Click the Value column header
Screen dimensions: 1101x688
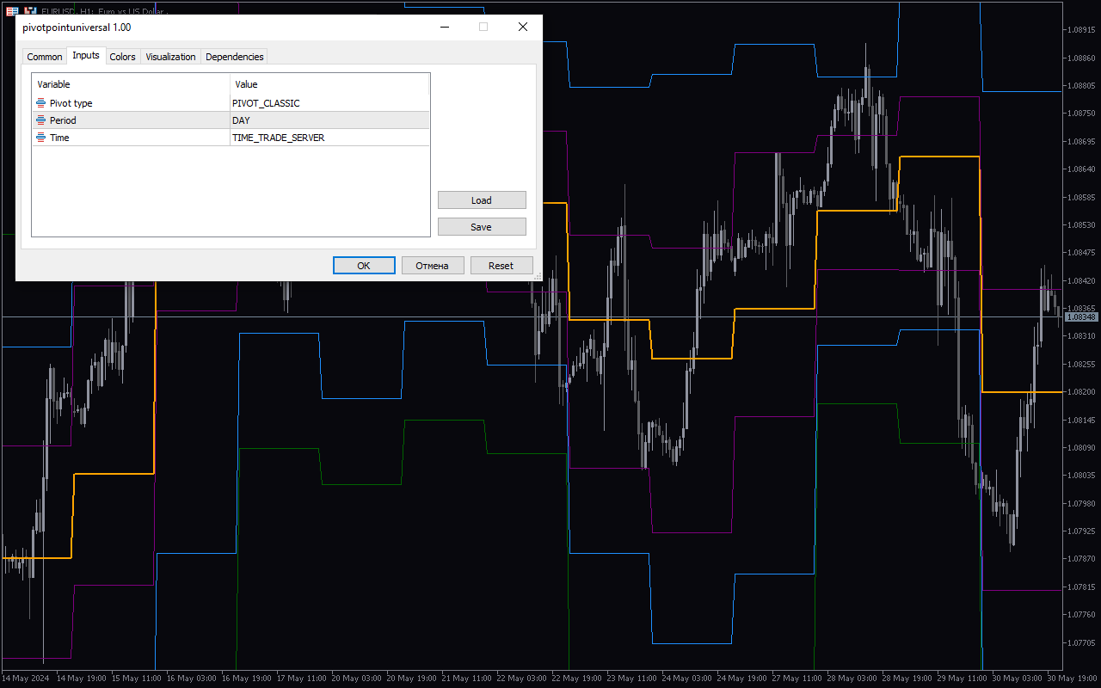tap(329, 84)
